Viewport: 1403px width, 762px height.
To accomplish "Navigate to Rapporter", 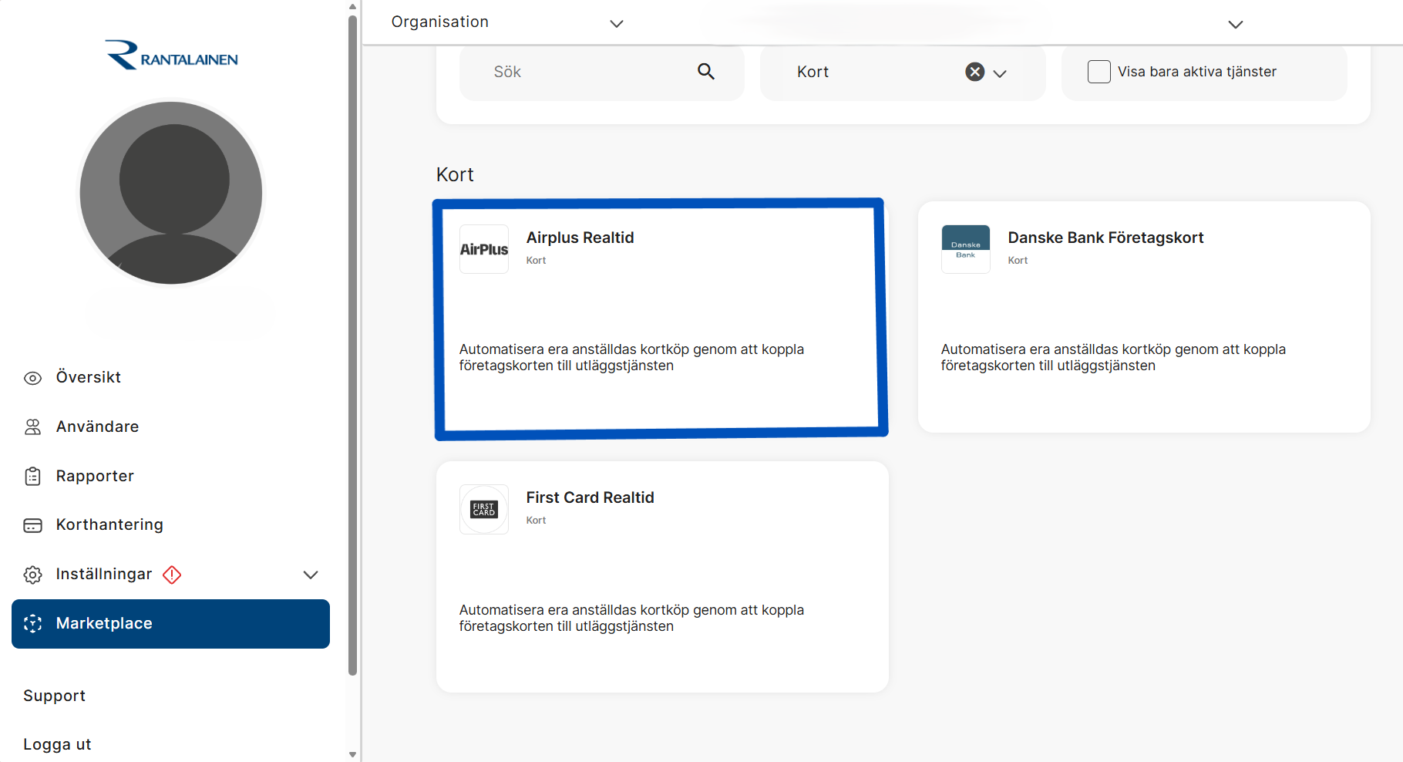I will (170, 476).
